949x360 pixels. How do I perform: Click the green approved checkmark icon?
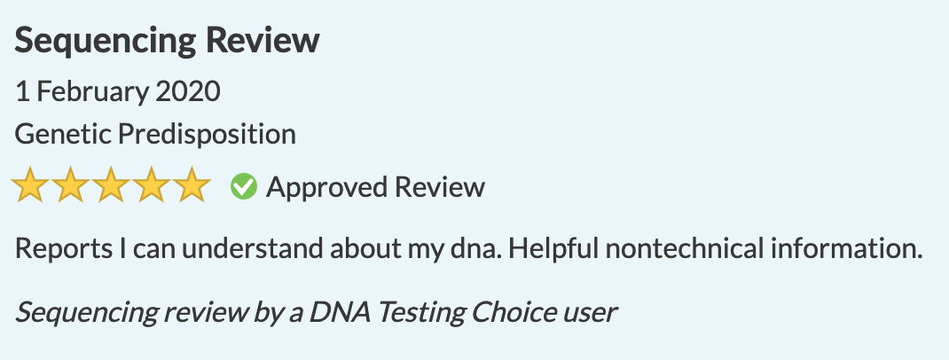[244, 186]
